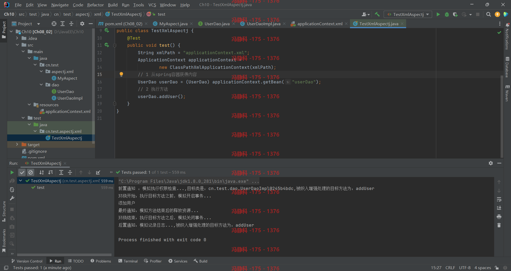Close the pom.xml editor tab

coord(146,24)
